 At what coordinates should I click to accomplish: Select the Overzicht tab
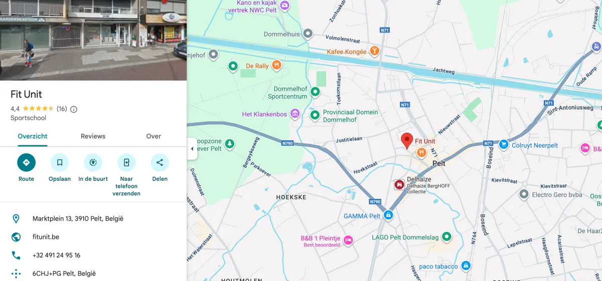[33, 136]
